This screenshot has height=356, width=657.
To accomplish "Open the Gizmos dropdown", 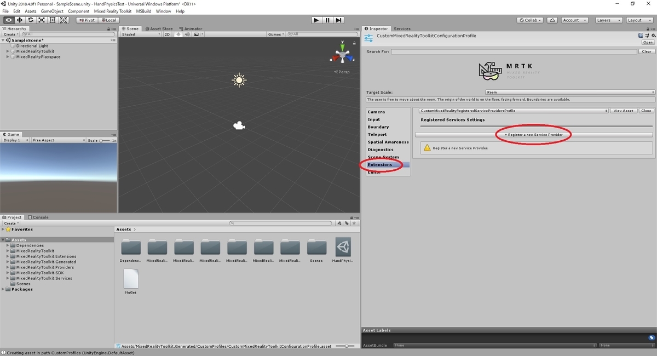I will [276, 34].
